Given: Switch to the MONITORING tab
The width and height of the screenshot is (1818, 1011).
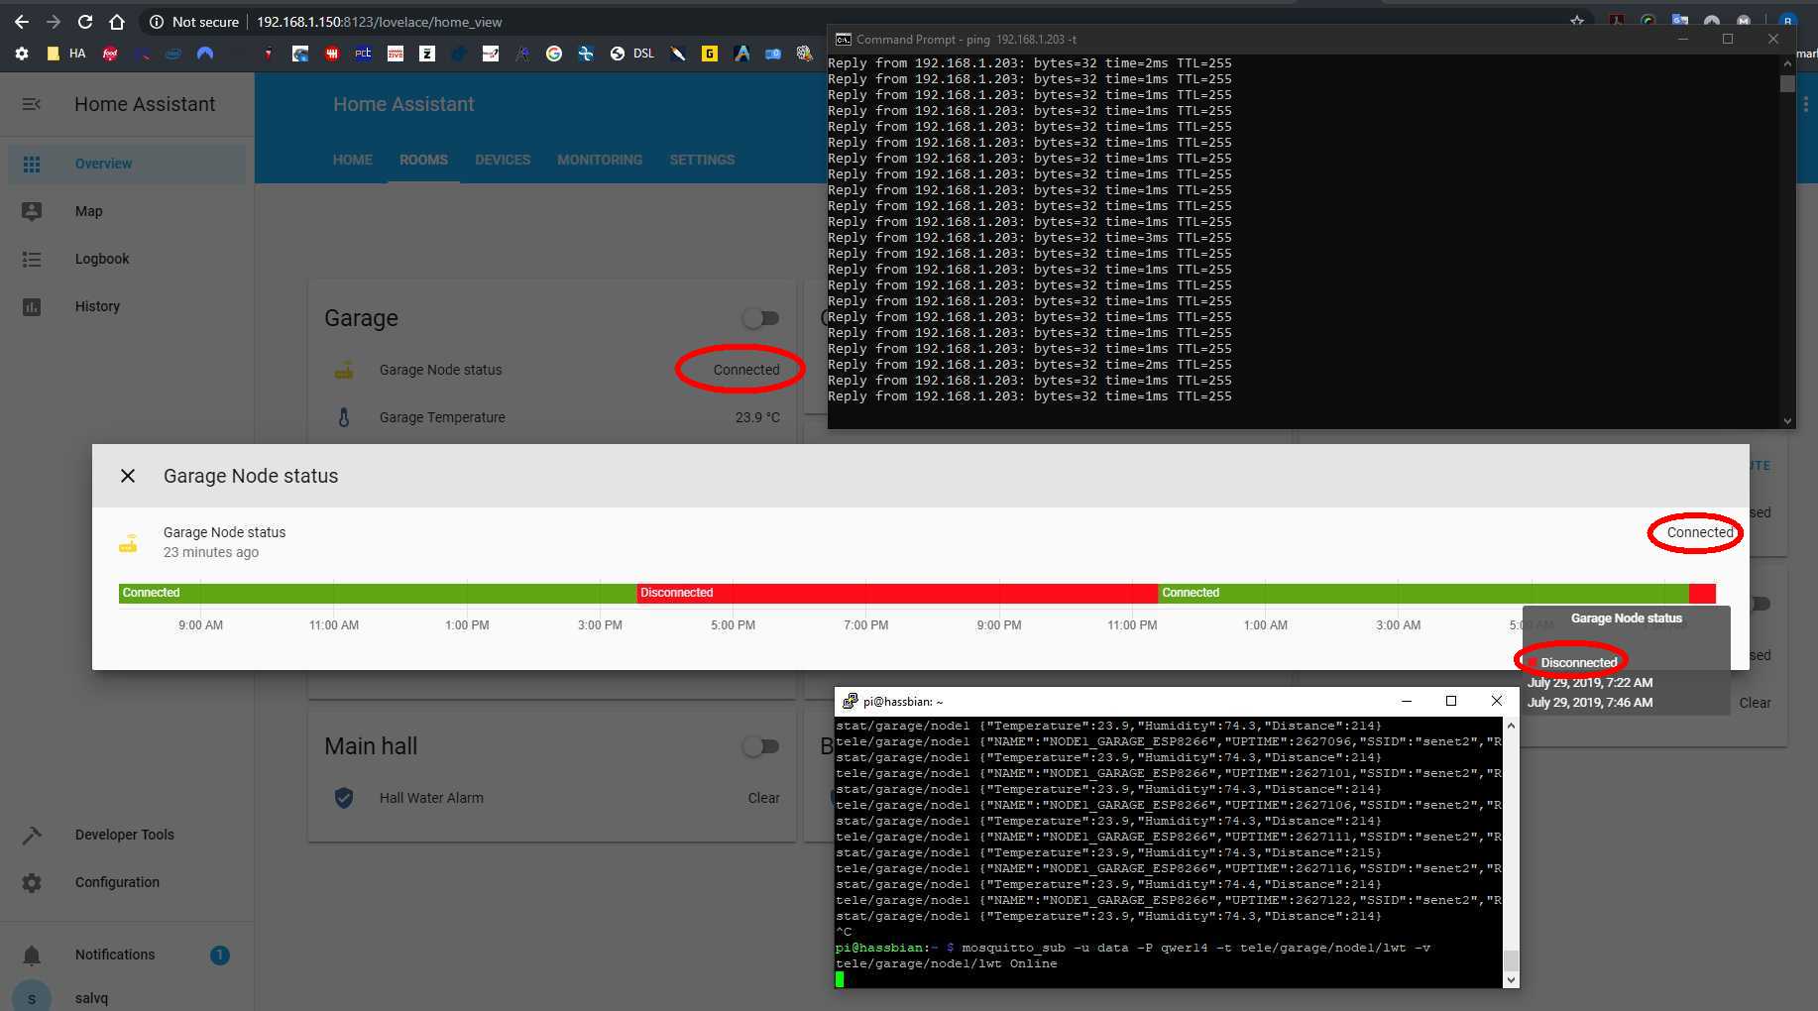Looking at the screenshot, I should coord(600,160).
